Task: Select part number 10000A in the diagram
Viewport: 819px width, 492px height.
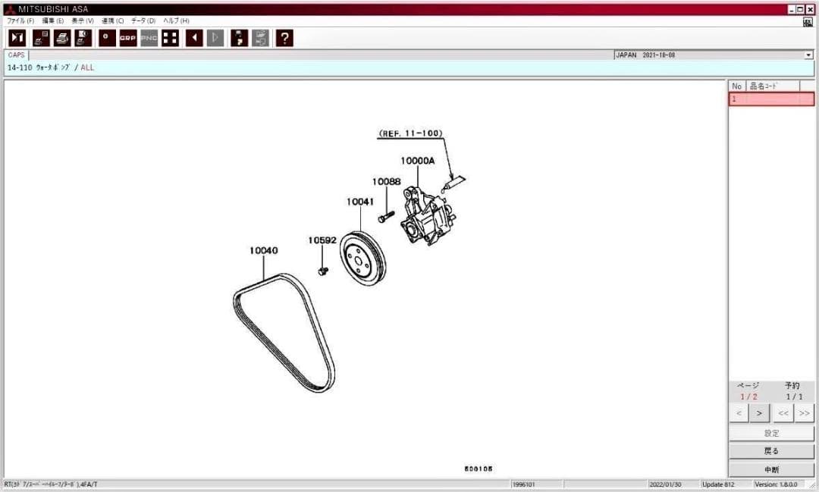Action: pyautogui.click(x=418, y=161)
